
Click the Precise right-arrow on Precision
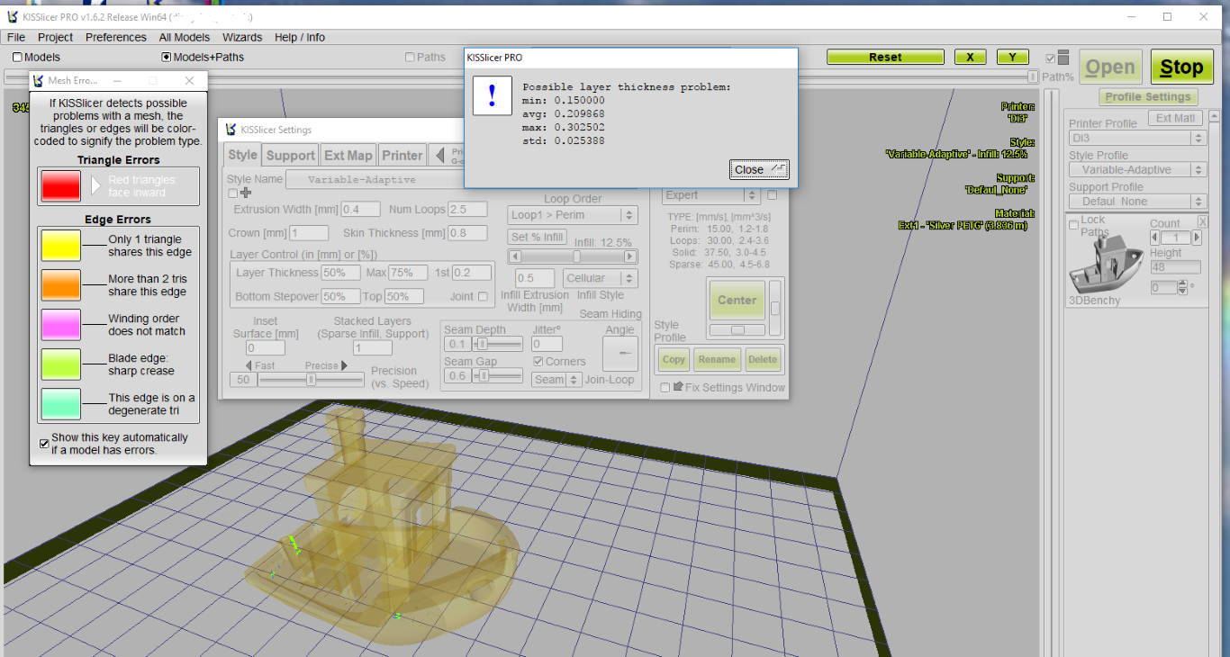(343, 365)
